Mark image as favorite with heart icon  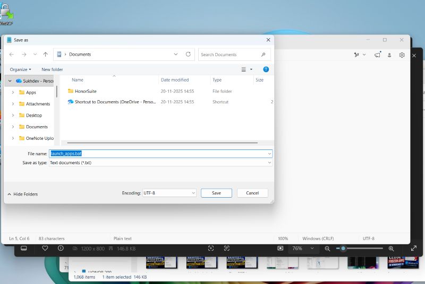(x=45, y=248)
